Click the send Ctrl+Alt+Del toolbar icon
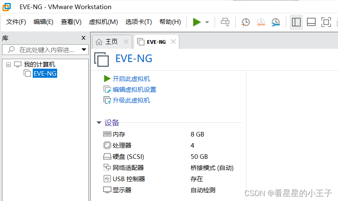The image size is (338, 201). 225,22
